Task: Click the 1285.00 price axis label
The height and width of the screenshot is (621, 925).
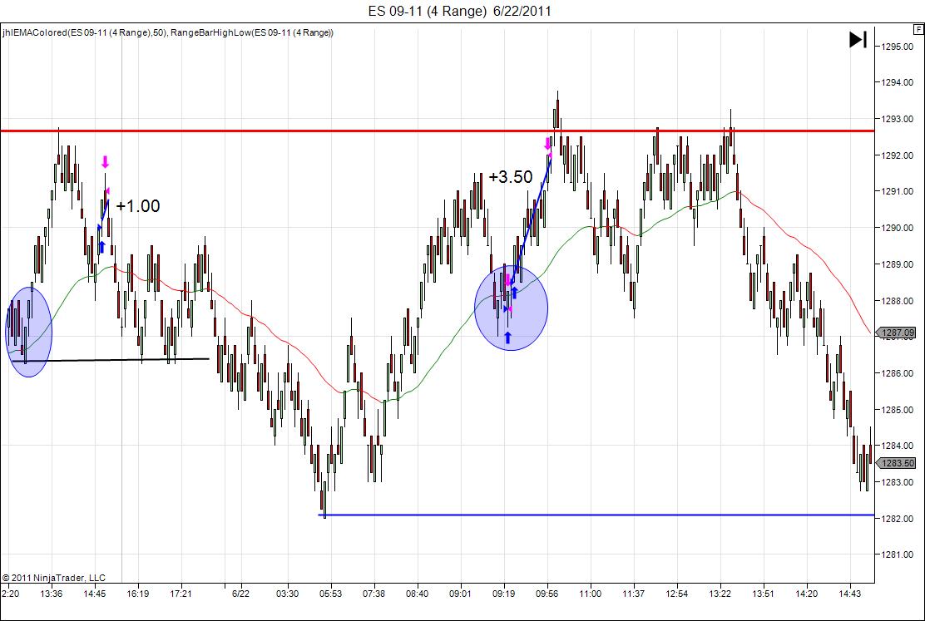Action: pyautogui.click(x=898, y=410)
